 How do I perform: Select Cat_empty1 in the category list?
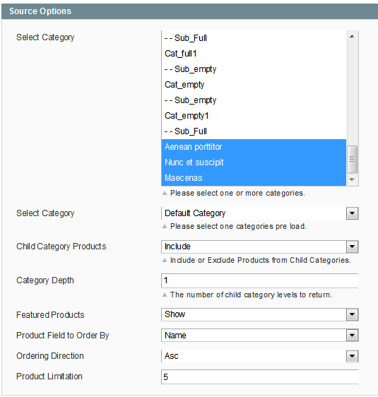[254, 116]
